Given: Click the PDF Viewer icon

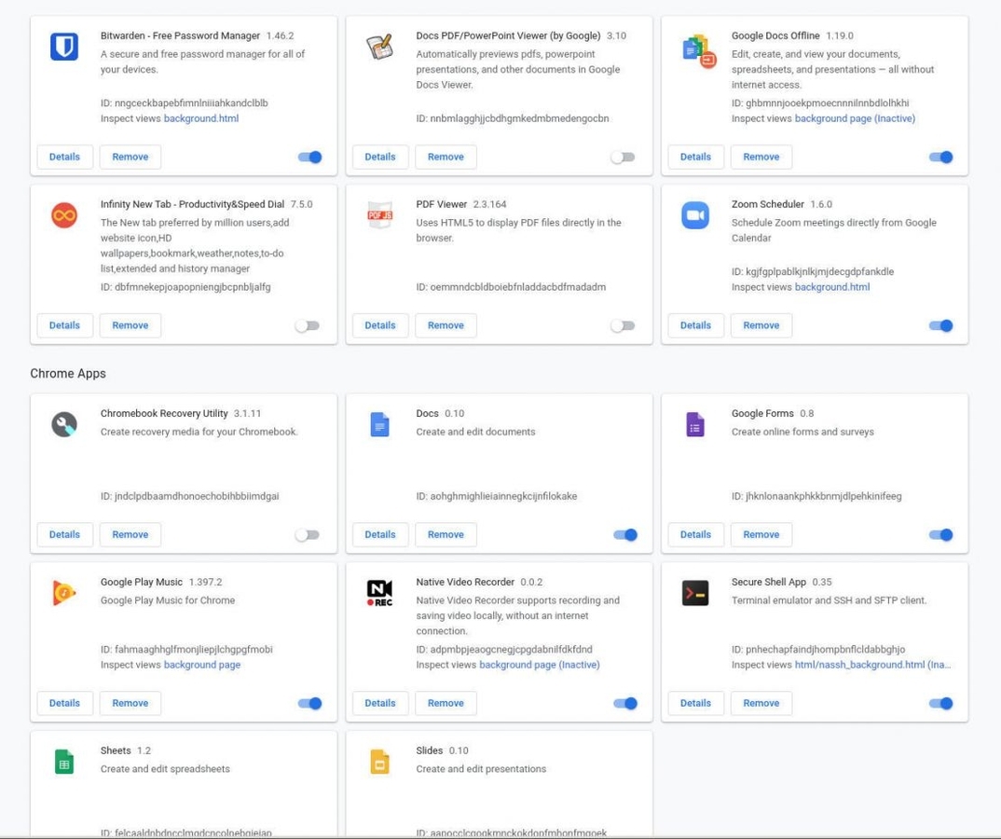Looking at the screenshot, I should 378,214.
